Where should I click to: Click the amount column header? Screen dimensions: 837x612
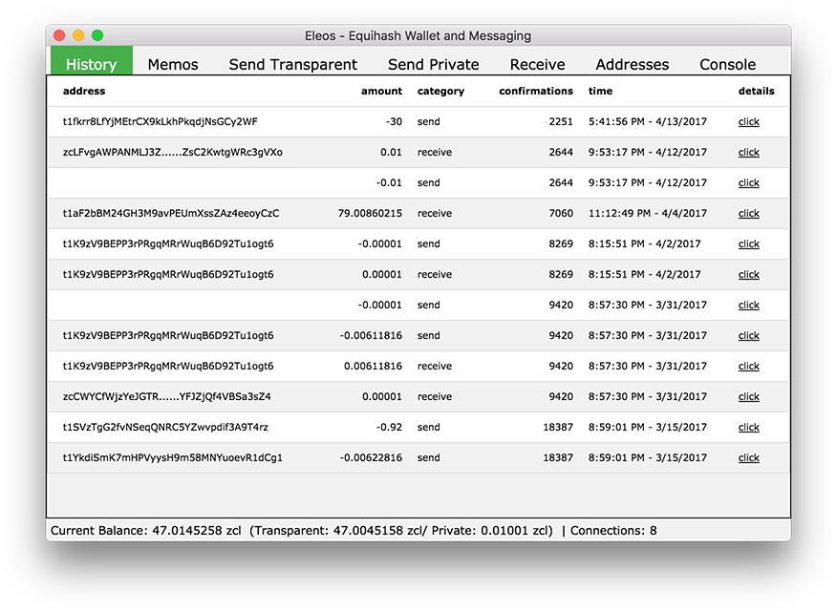pos(381,91)
